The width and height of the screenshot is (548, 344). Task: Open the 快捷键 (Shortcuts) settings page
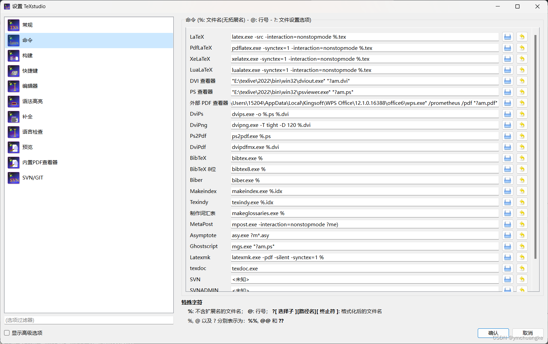[x=89, y=71]
